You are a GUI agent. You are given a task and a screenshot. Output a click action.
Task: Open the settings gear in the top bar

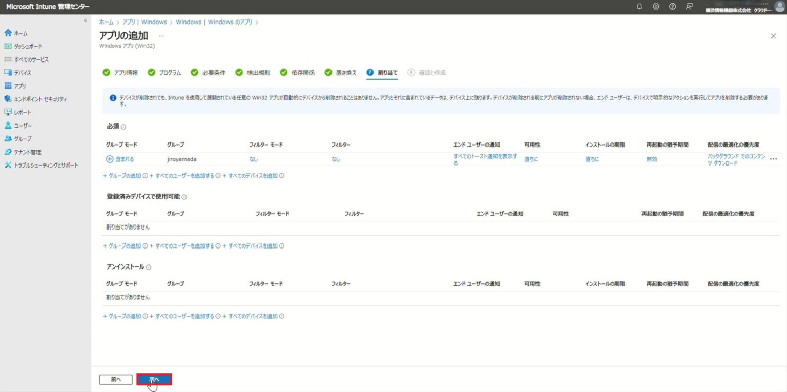[656, 6]
